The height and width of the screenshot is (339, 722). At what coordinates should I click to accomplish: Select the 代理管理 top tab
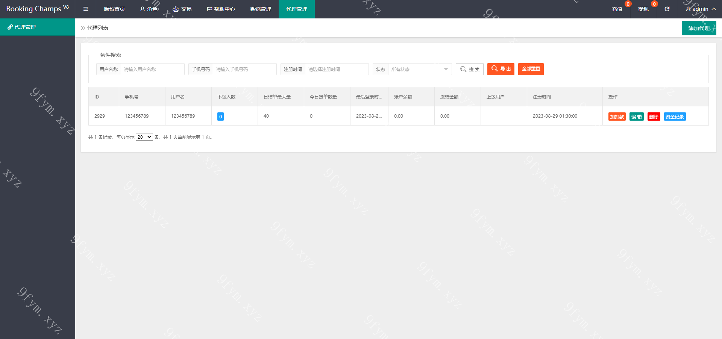297,9
